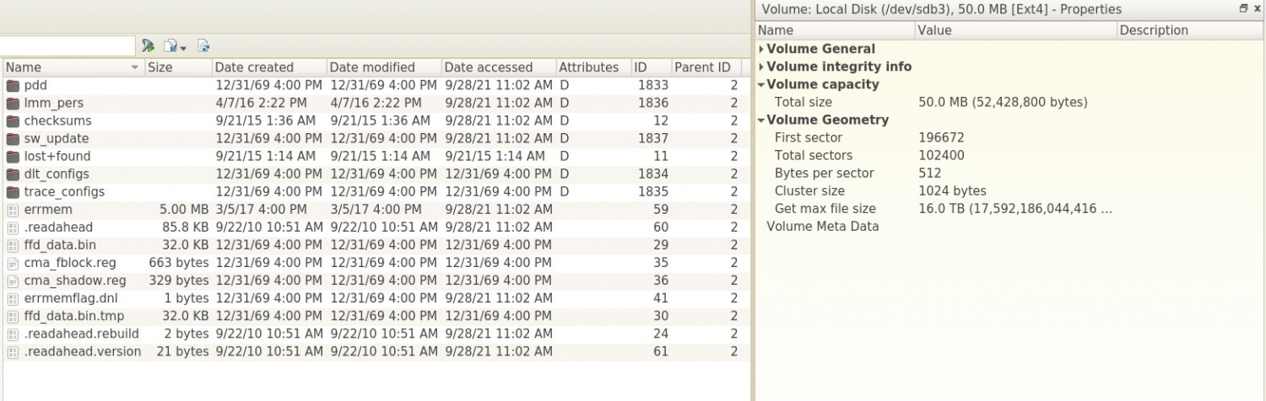Viewport: 1266px width, 401px height.
Task: Click the Name column sort arrow
Action: 135,67
